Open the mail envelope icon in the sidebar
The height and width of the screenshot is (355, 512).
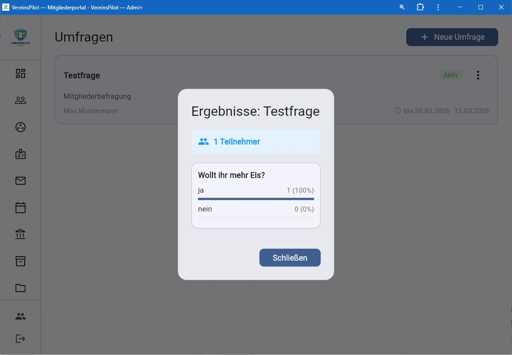point(20,181)
